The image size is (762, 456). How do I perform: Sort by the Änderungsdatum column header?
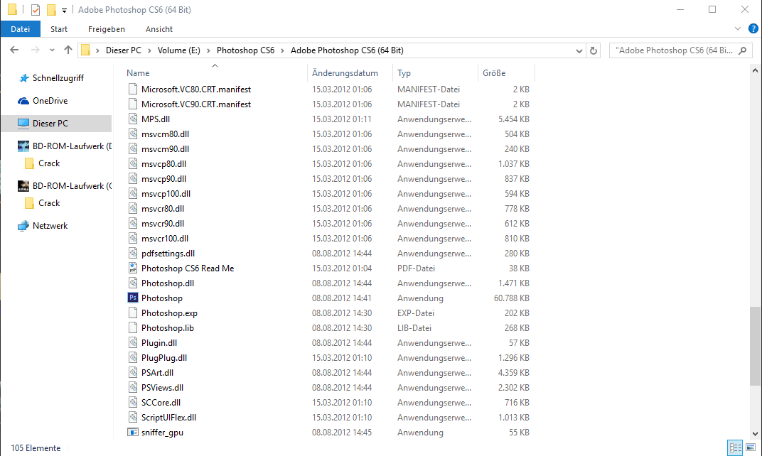[x=345, y=73]
